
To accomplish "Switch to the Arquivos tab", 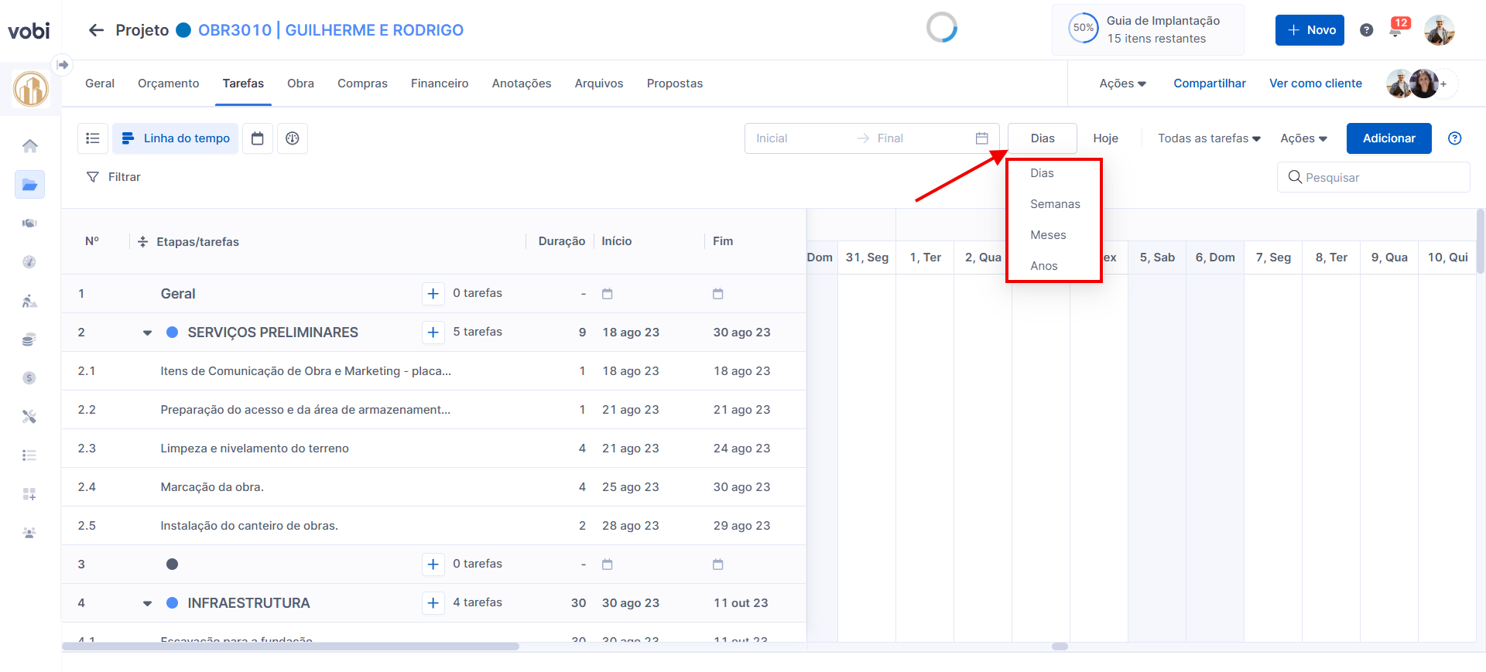I will (x=599, y=84).
